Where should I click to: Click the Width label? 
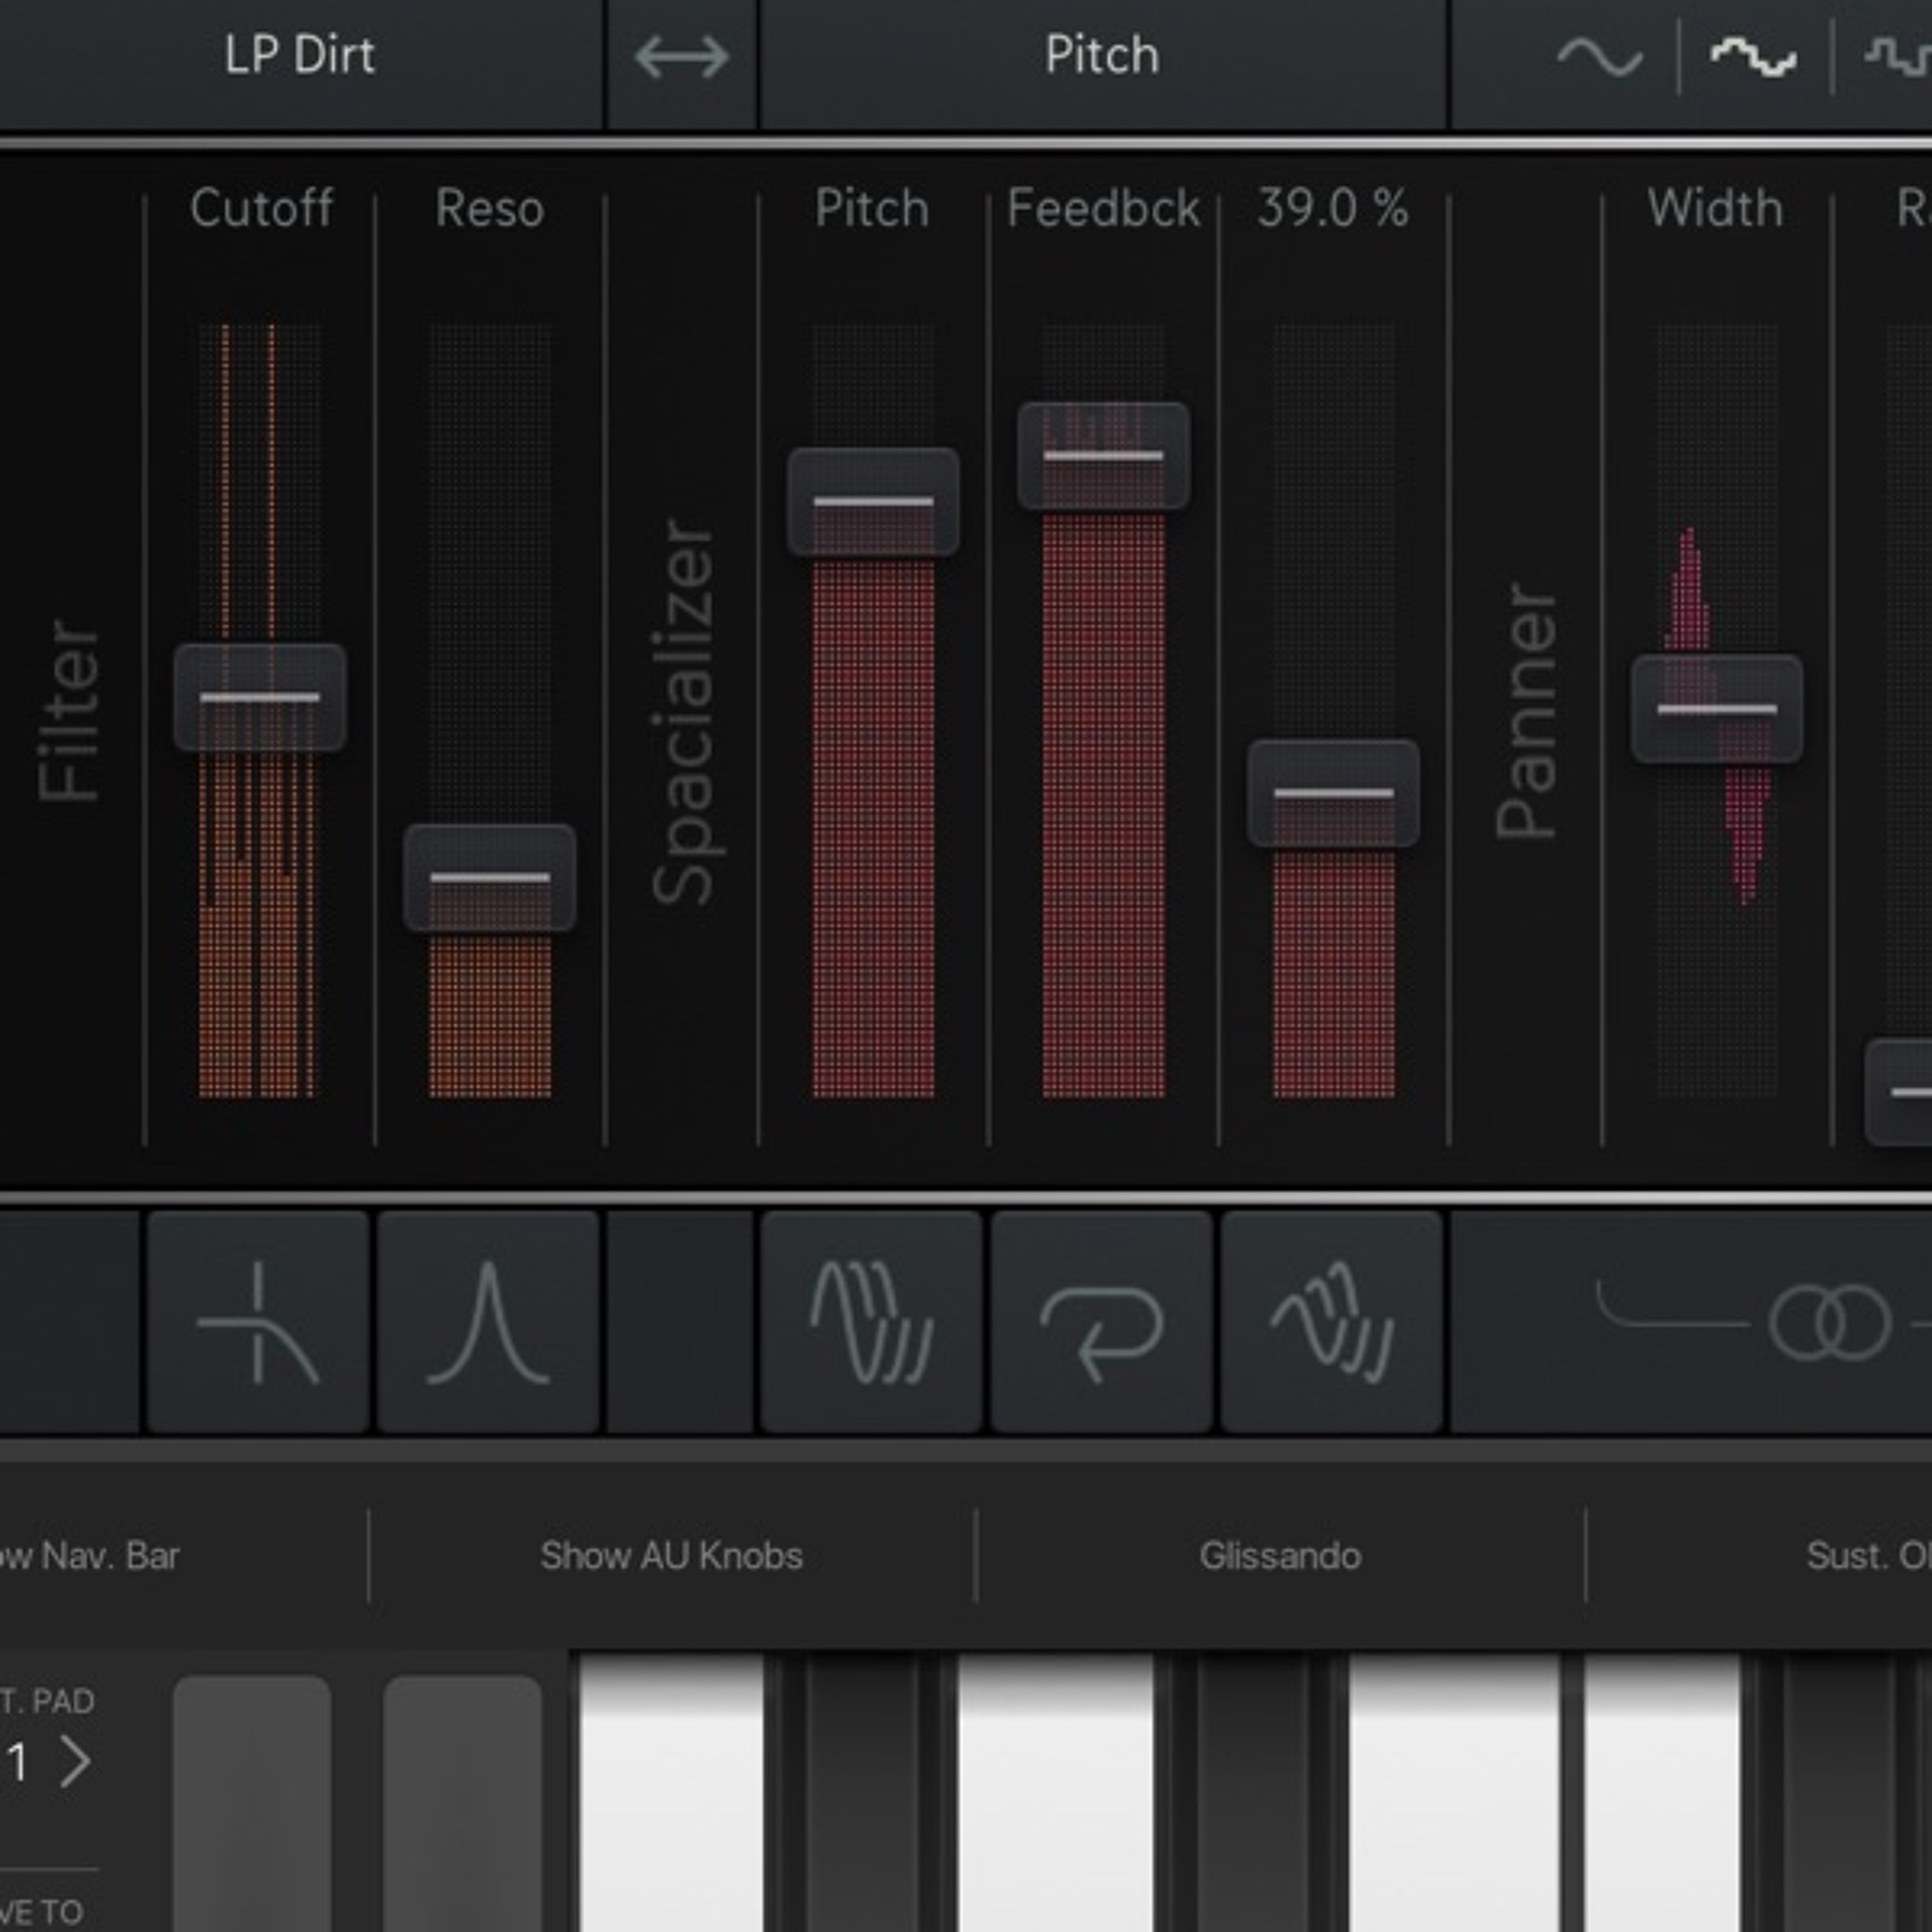pos(1716,209)
